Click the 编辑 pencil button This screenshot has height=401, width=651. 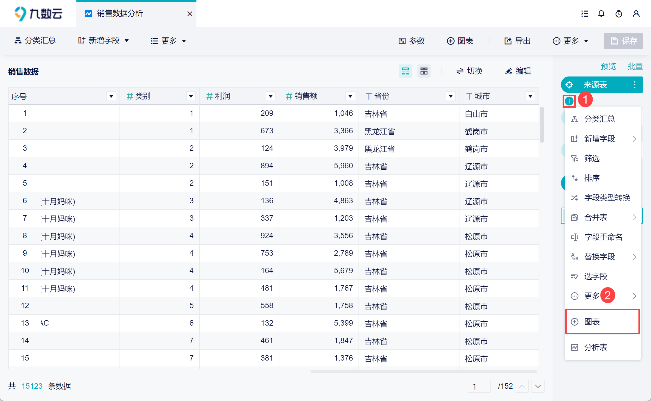[518, 71]
